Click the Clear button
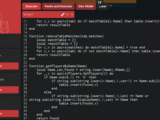Image resolution: width=160 pixels, height=120 pixels. [x=103, y=7]
